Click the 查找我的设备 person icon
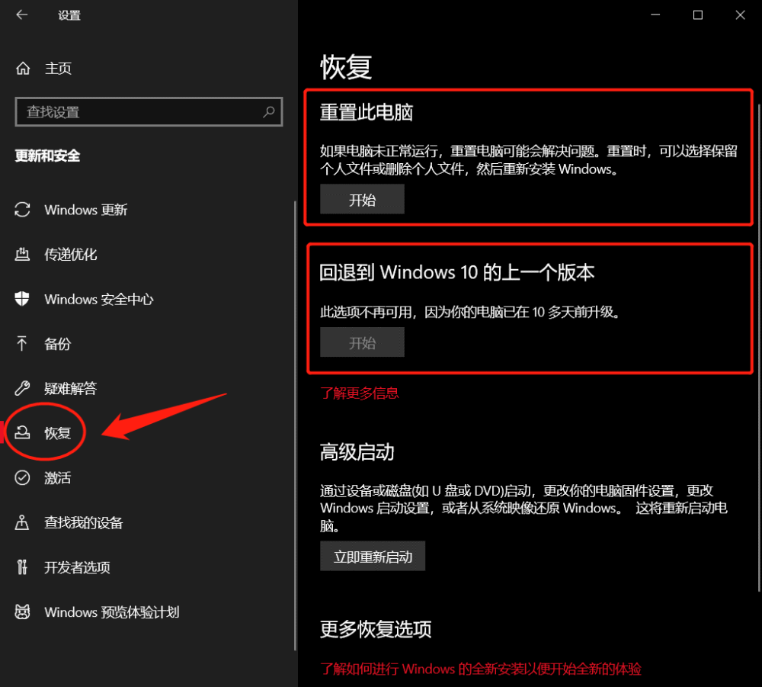The image size is (762, 687). coord(22,522)
